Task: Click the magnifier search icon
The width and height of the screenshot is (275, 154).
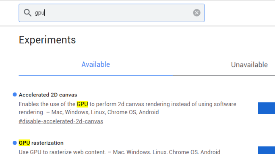Action: (27, 13)
